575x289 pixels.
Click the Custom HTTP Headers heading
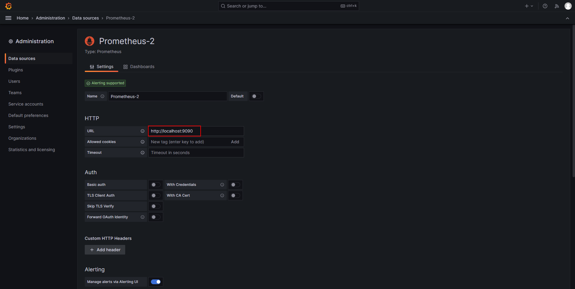click(108, 238)
